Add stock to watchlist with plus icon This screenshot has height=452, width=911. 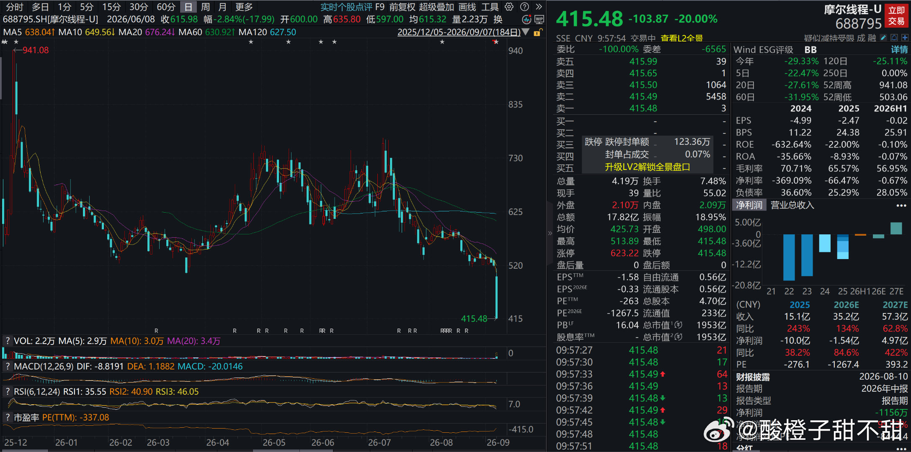point(905,38)
